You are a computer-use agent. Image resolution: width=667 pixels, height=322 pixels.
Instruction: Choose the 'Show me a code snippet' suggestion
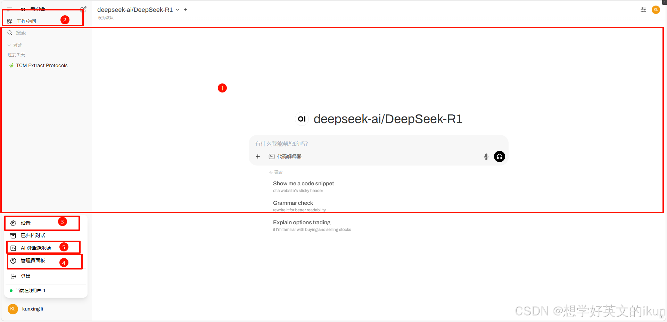(x=304, y=186)
